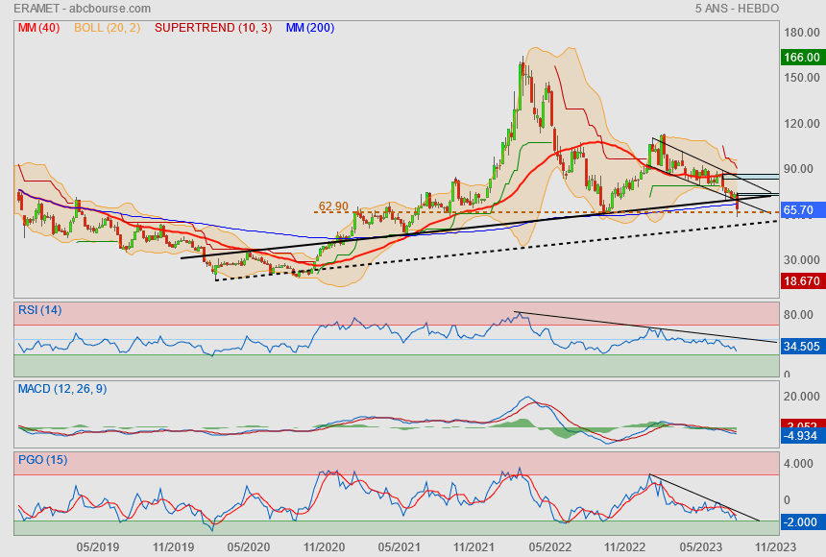
Task: Click the 80.00 RSI axis label
Action: point(798,315)
